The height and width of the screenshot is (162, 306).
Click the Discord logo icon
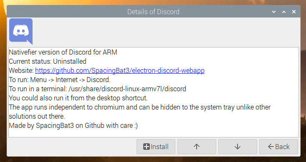[x=21, y=31]
